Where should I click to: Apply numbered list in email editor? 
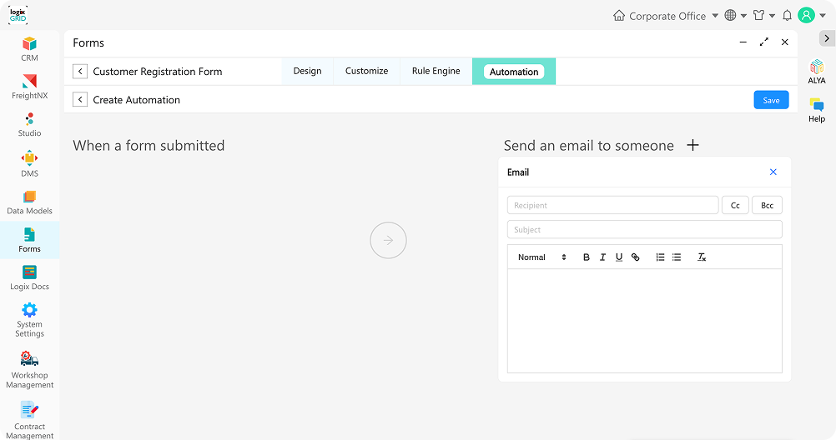(660, 257)
